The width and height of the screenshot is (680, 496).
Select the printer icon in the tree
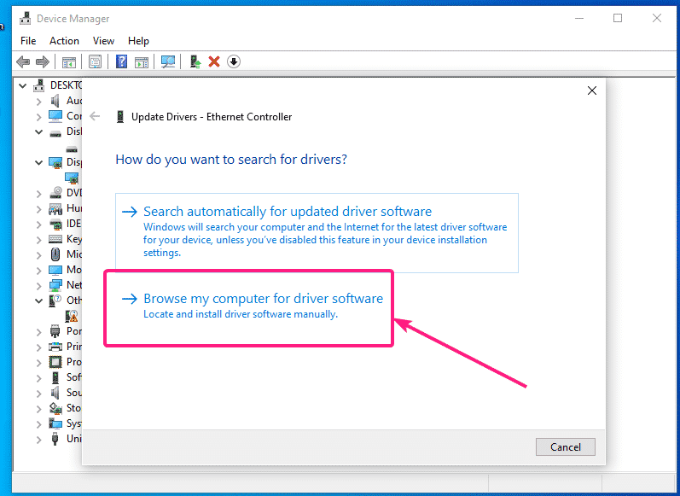coord(55,347)
